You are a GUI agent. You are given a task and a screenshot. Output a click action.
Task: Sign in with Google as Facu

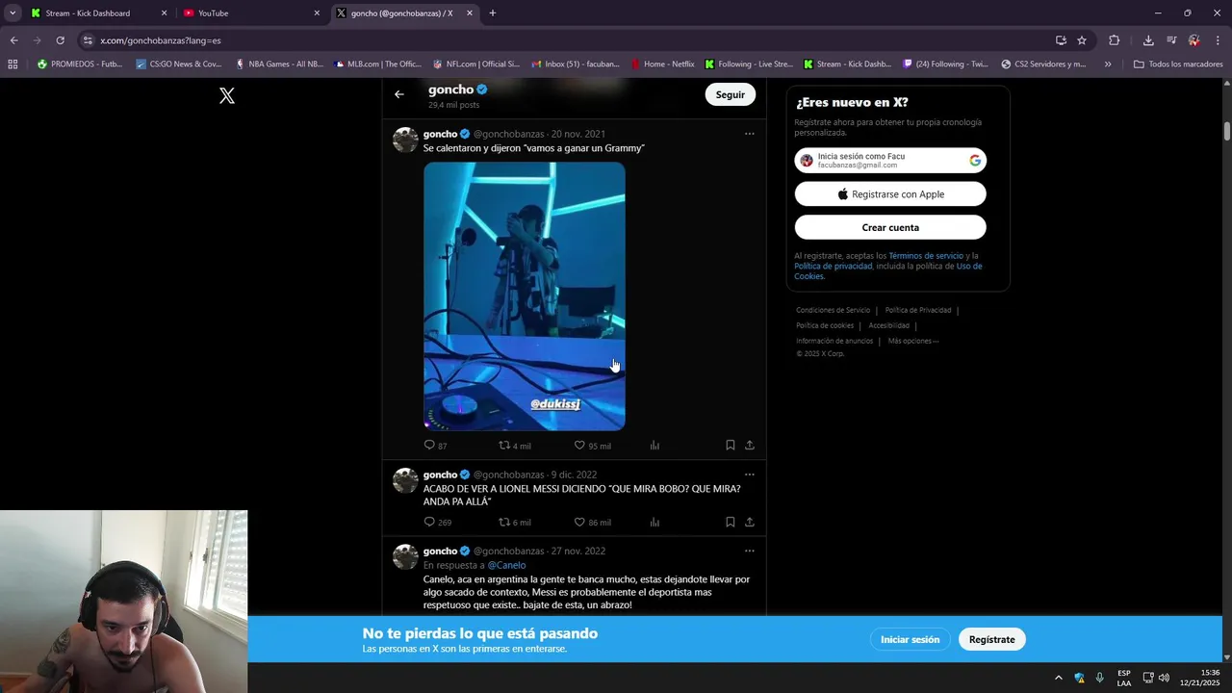coord(890,161)
